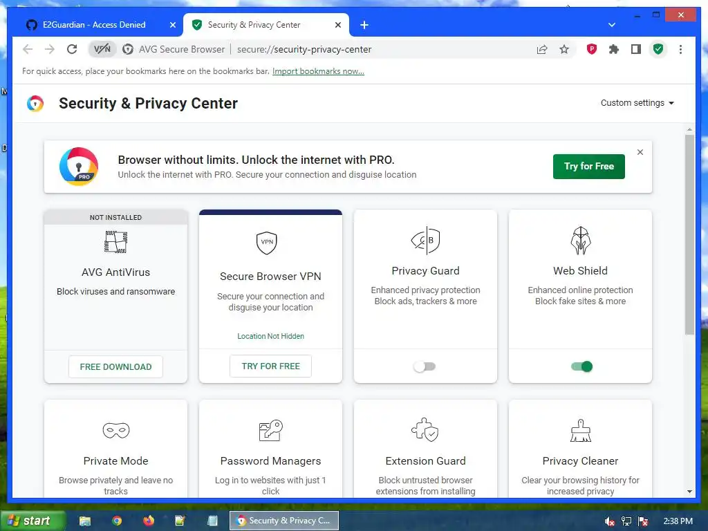Turn on the Privacy Guard toggle
The height and width of the screenshot is (531, 708).
(425, 366)
